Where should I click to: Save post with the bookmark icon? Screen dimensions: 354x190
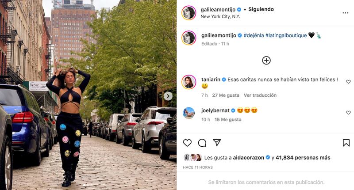[346, 143]
